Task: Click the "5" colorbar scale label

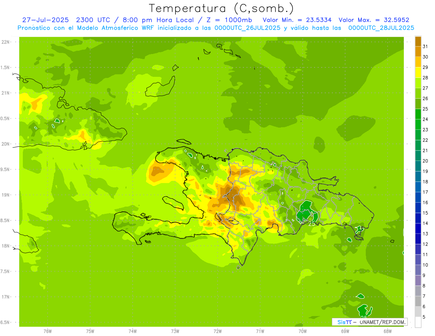Action: point(424,317)
